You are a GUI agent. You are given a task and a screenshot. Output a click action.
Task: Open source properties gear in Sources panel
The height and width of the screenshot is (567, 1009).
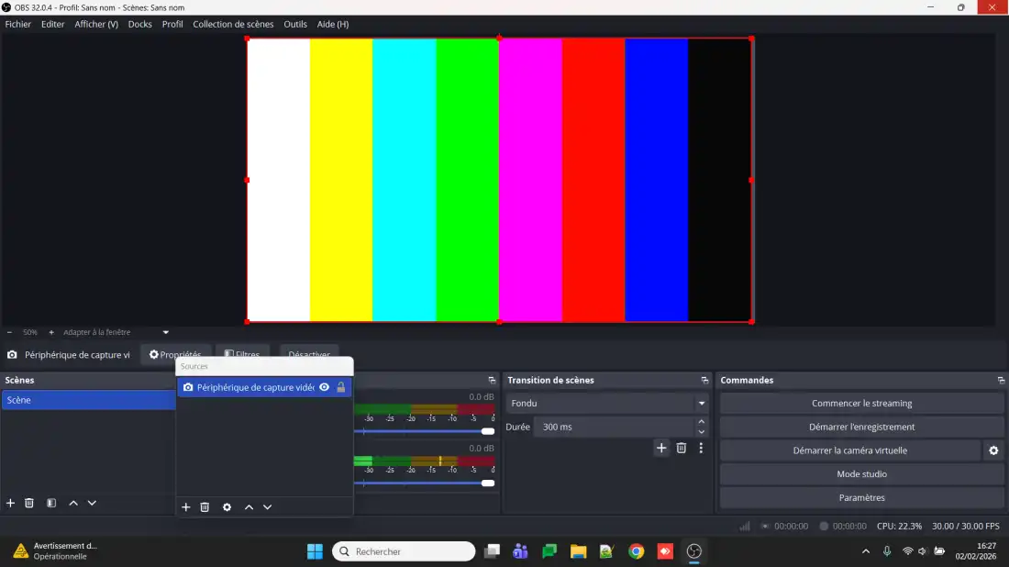(x=227, y=507)
